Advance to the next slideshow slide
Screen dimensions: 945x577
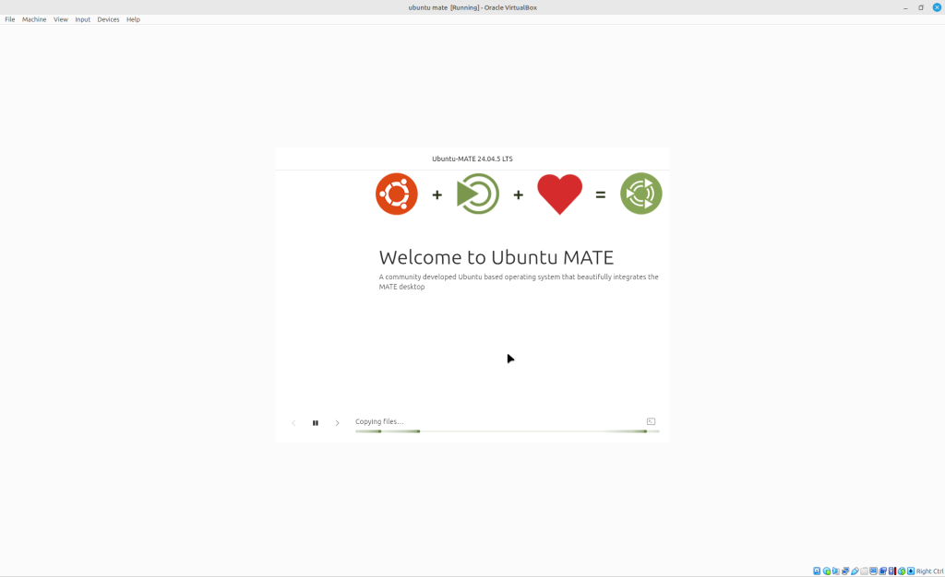337,423
